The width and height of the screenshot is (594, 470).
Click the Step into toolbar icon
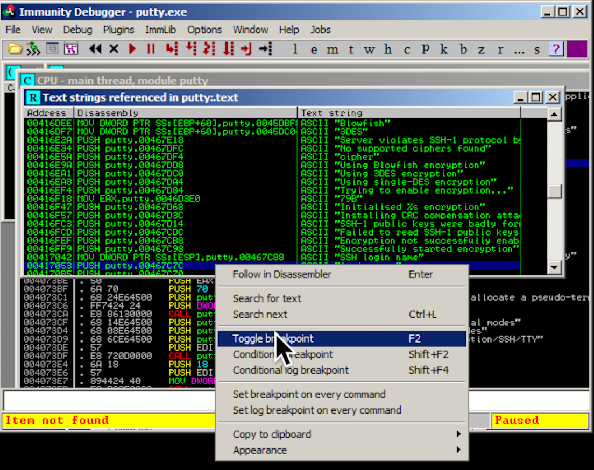pos(171,49)
